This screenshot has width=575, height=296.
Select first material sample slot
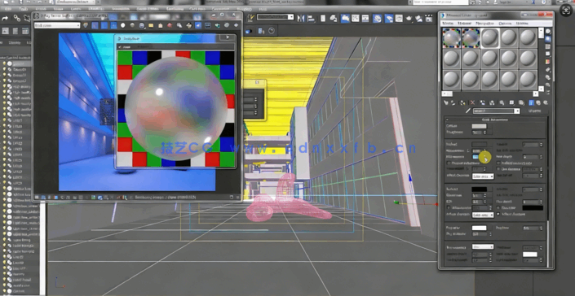(x=451, y=38)
